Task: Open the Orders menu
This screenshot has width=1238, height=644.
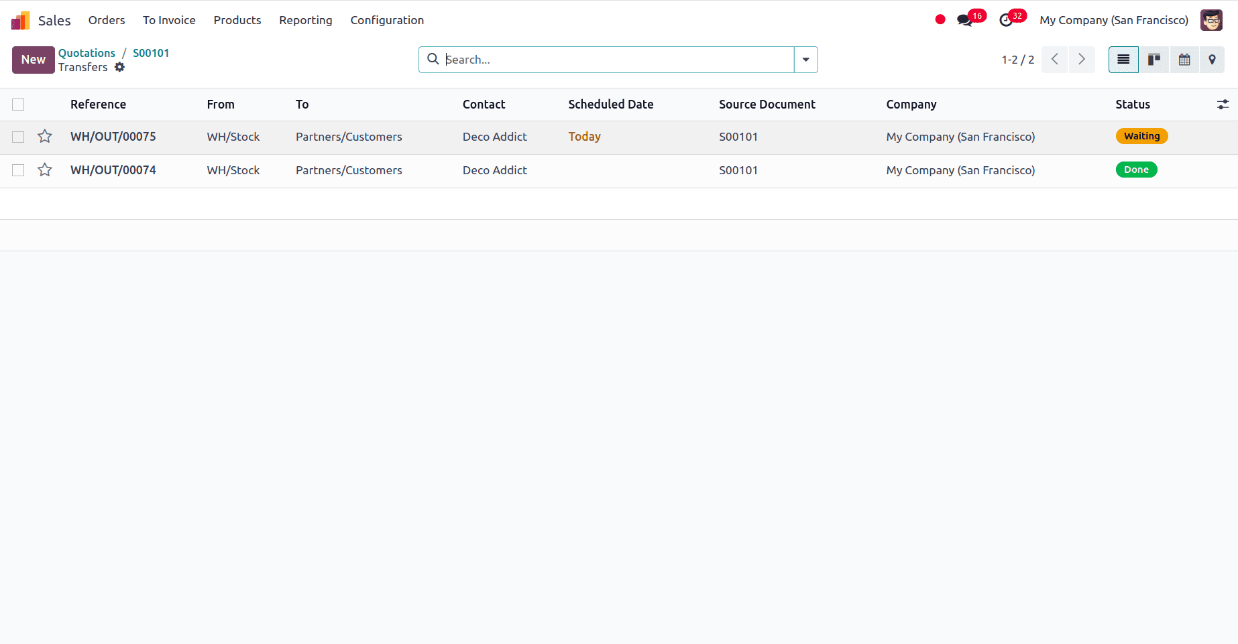Action: point(107,20)
